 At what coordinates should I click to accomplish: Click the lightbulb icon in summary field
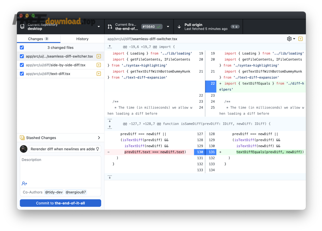point(97,149)
